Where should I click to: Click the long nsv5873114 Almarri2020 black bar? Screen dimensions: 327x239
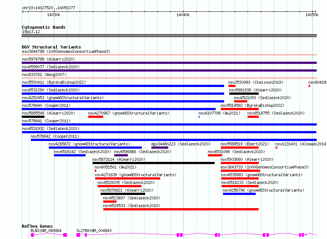[154, 163]
